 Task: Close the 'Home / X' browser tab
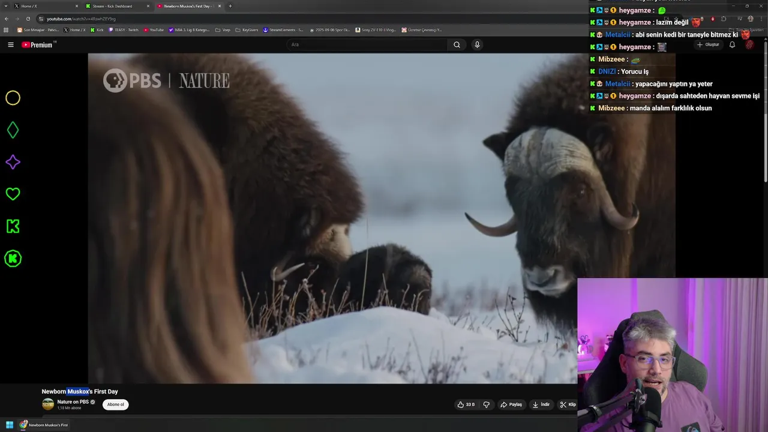77,6
